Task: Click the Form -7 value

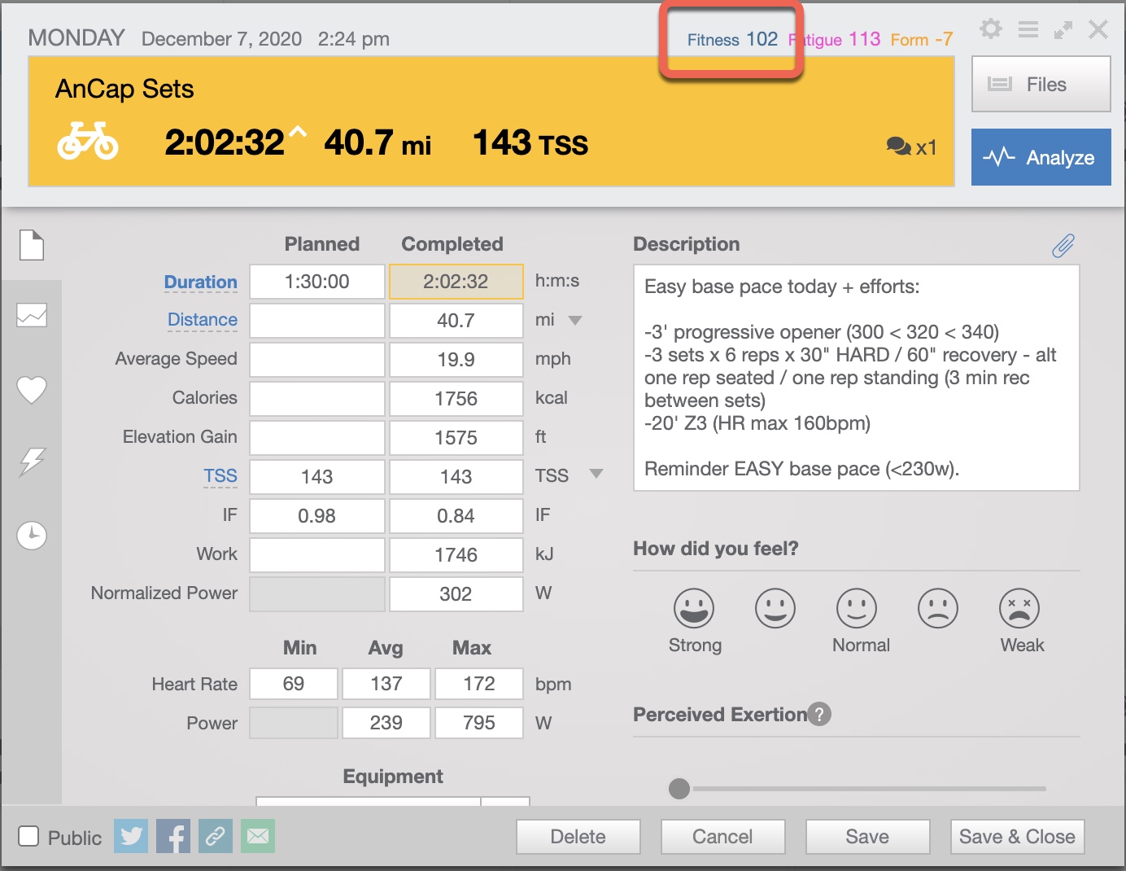Action: click(x=922, y=39)
